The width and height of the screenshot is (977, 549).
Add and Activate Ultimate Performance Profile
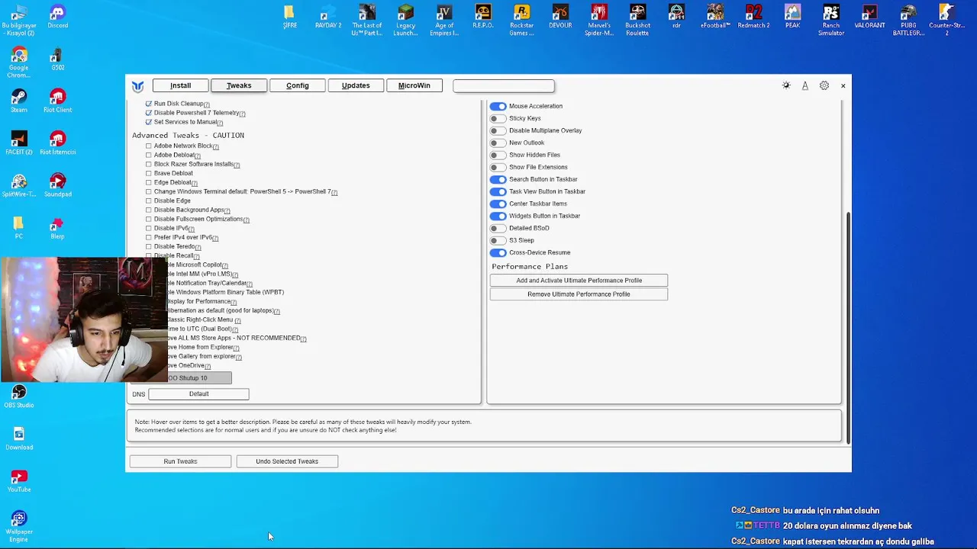pos(579,281)
